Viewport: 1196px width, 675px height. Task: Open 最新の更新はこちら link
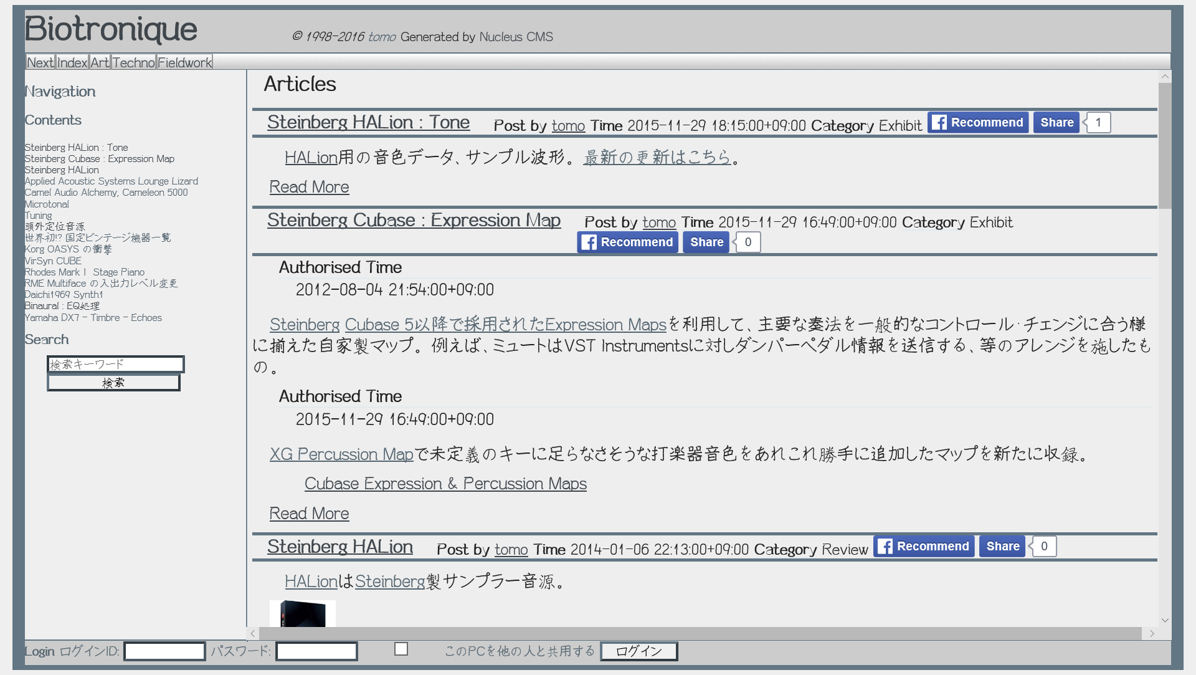[x=657, y=157]
